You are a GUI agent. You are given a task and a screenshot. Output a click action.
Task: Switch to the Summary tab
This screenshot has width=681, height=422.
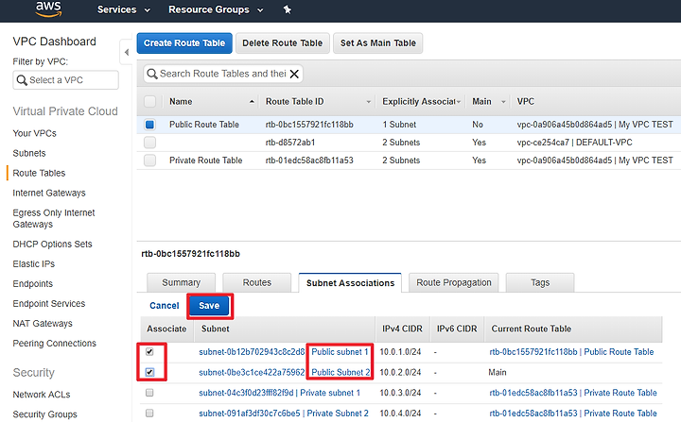point(181,283)
